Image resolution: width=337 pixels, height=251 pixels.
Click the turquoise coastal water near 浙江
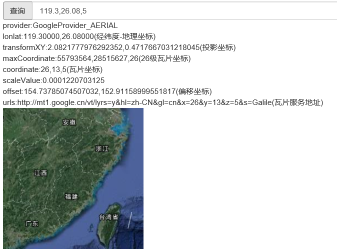(x=119, y=131)
